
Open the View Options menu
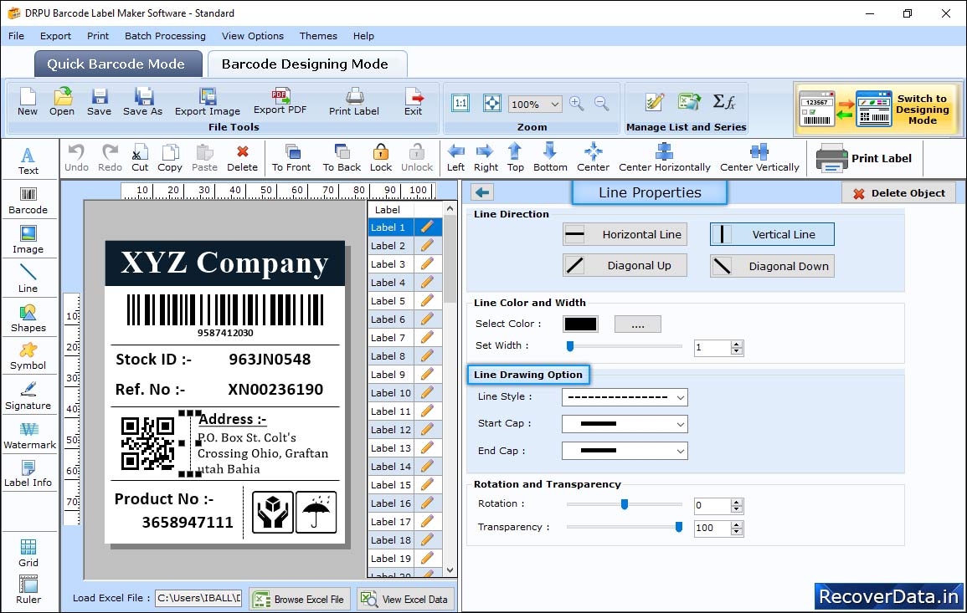253,36
